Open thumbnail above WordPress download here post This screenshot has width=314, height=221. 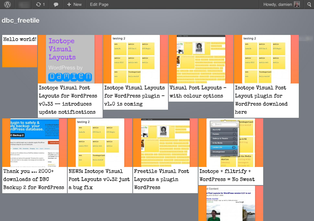point(266,59)
